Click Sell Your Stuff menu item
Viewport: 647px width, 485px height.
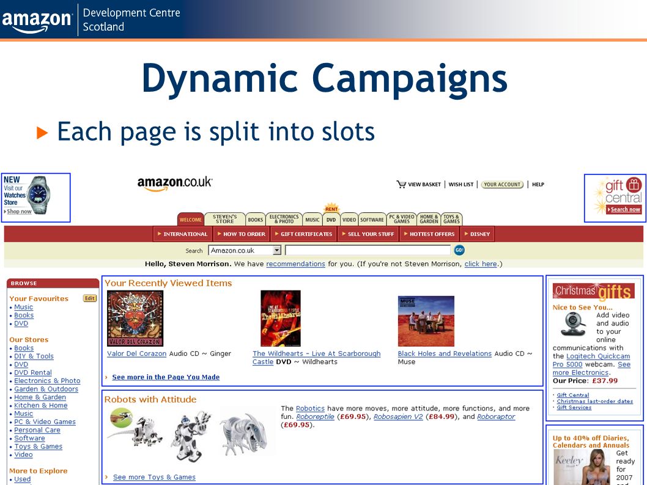coord(368,234)
